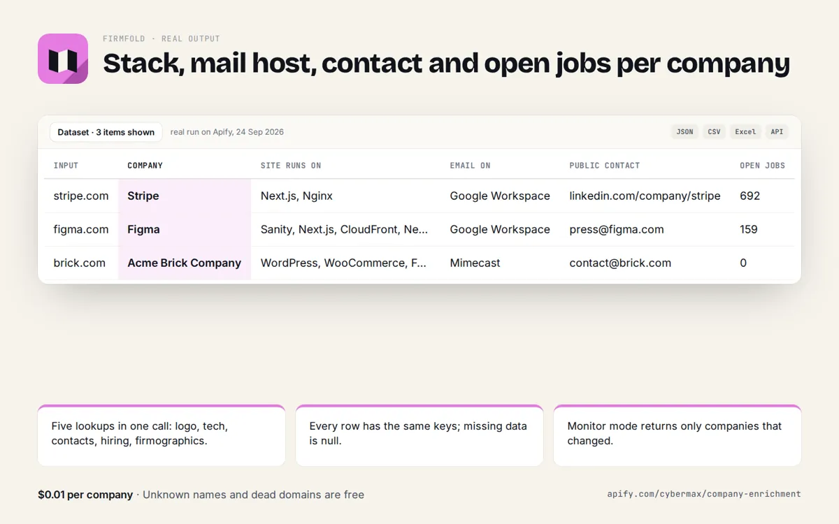Select the JSON export format badge
839x524 pixels.
click(x=684, y=131)
